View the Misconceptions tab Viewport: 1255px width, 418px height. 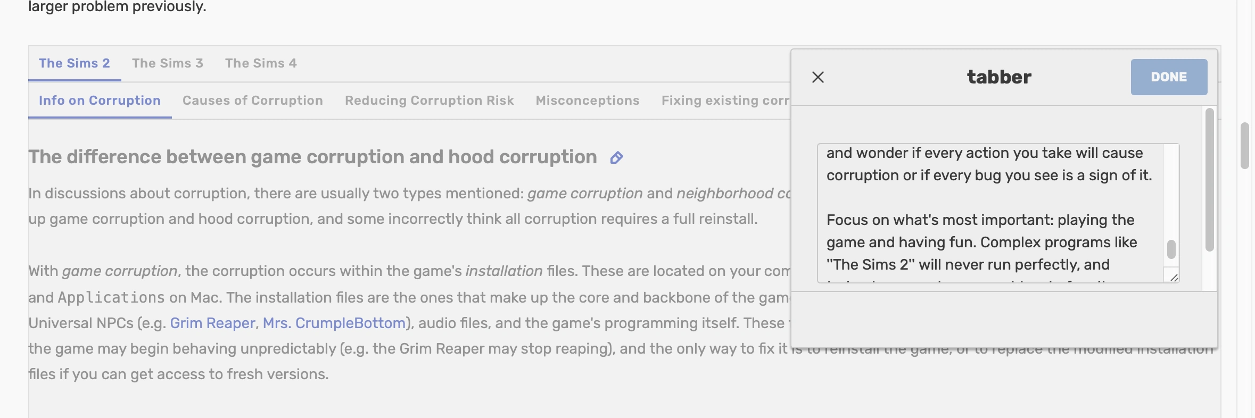[588, 101]
